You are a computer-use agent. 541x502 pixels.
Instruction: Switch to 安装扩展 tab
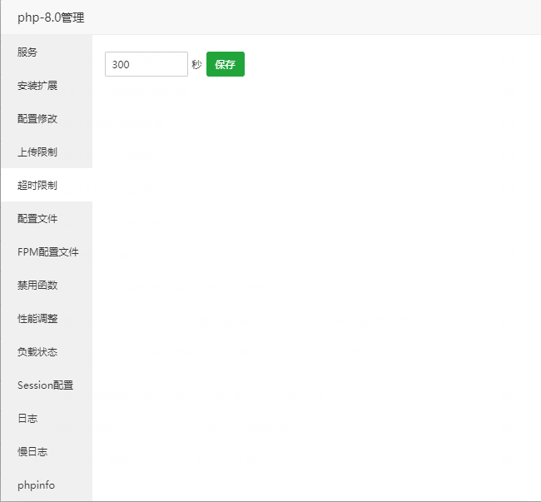coord(47,85)
